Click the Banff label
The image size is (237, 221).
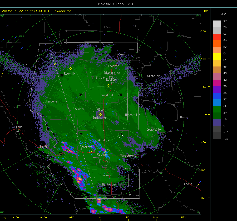43,146
